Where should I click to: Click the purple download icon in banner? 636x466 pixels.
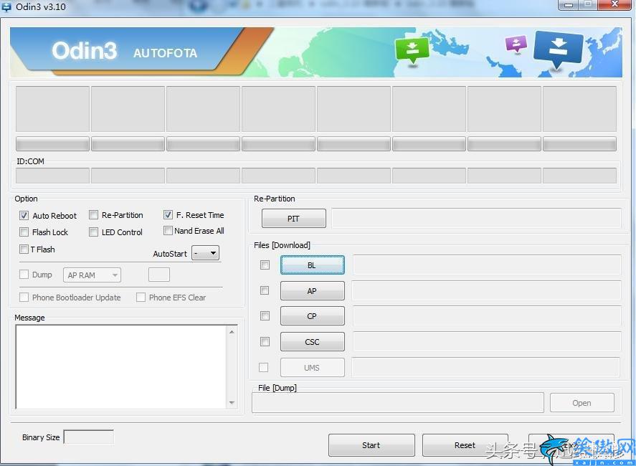pos(516,44)
